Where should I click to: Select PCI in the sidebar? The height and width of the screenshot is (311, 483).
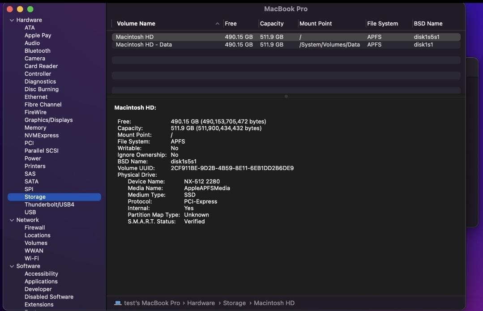coord(29,143)
